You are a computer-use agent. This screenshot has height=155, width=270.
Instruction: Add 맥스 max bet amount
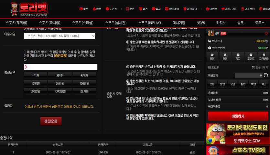click(x=264, y=84)
